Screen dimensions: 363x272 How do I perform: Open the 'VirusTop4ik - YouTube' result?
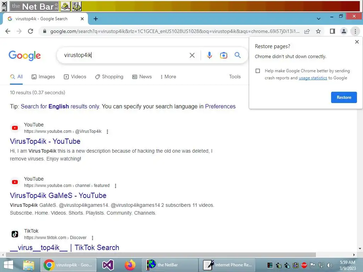pyautogui.click(x=45, y=141)
